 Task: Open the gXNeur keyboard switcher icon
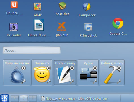[x=61, y=27]
